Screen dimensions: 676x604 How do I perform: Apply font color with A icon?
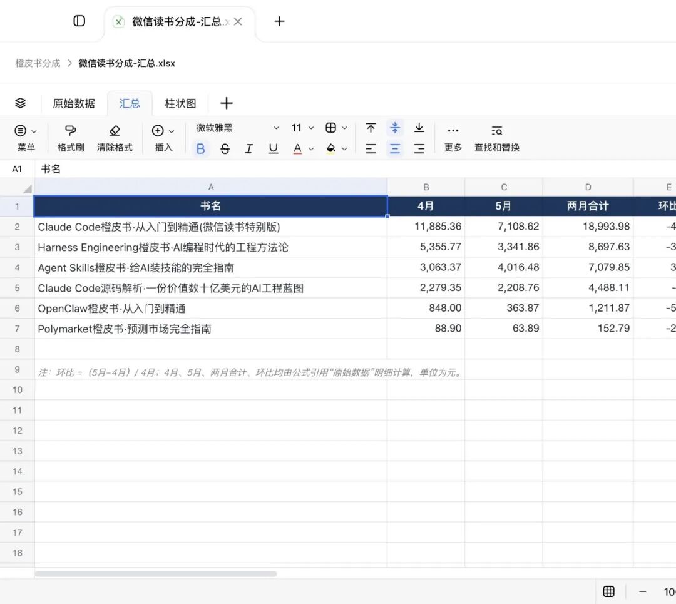pos(297,149)
